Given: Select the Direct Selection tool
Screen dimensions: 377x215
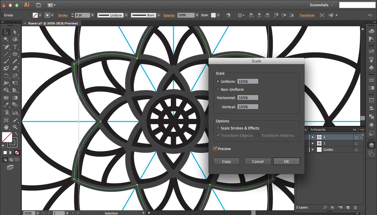Looking at the screenshot, I should [15, 32].
